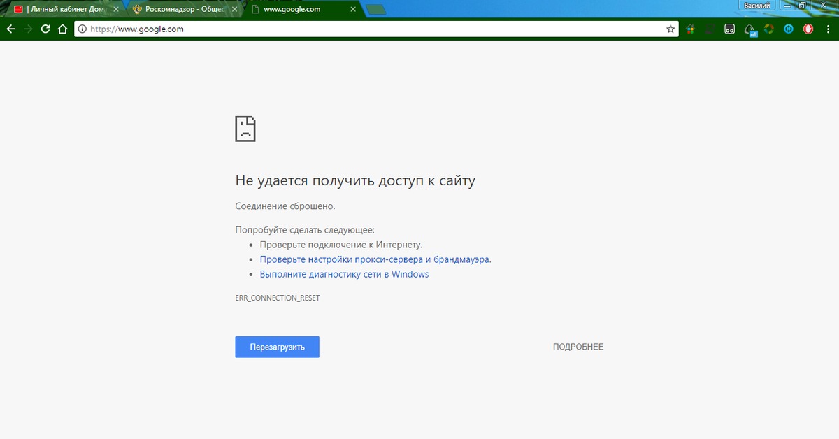This screenshot has height=439, width=839.
Task: Open Chrome three-dot menu
Action: [x=828, y=29]
